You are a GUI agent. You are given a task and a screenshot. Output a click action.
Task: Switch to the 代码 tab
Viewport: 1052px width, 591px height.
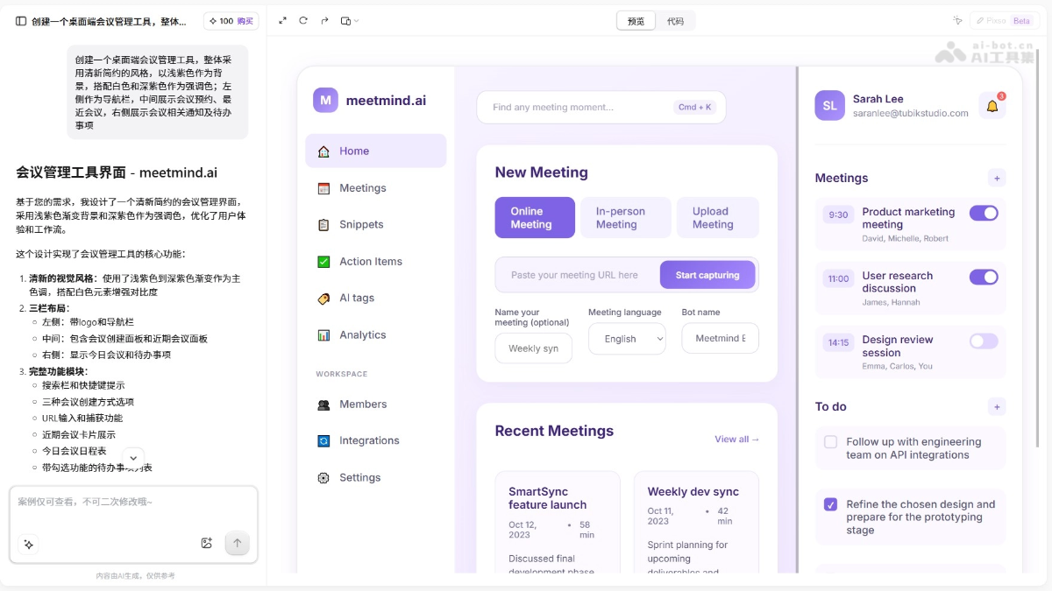click(x=675, y=21)
